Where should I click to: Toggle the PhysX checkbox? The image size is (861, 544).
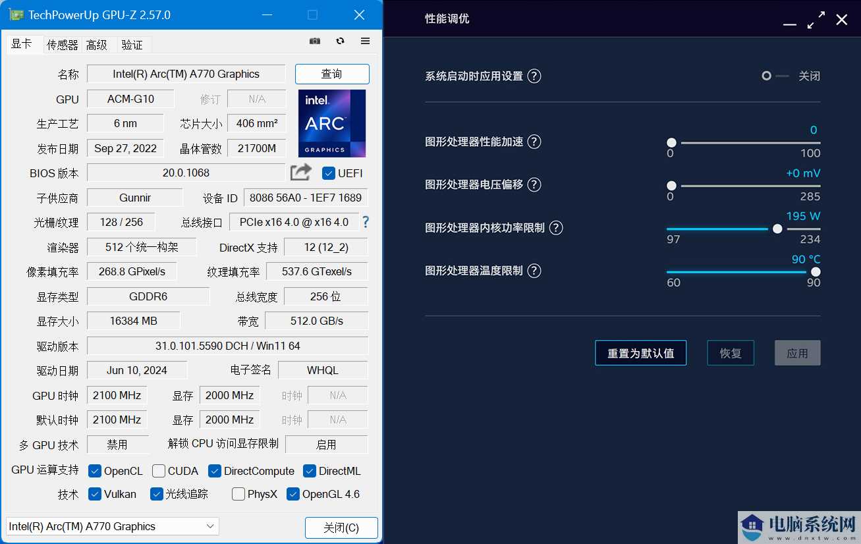coord(238,494)
